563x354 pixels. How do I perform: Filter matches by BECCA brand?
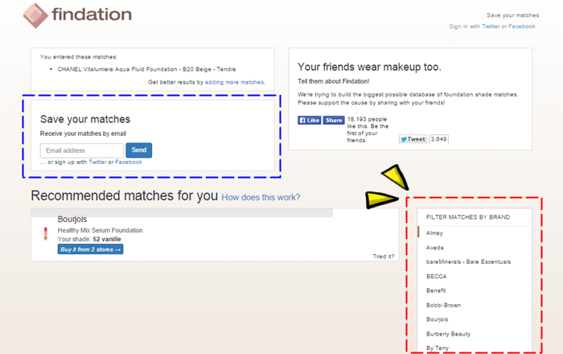pyautogui.click(x=436, y=277)
